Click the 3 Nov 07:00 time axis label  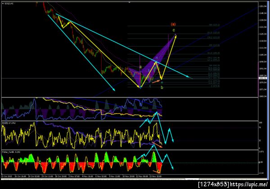click(x=74, y=176)
